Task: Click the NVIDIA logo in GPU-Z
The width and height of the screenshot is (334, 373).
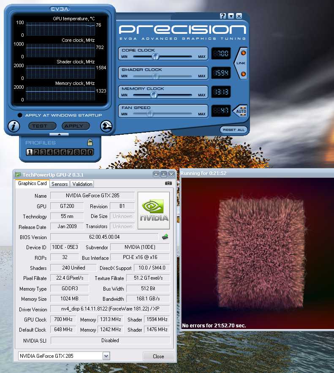Action: point(154,210)
